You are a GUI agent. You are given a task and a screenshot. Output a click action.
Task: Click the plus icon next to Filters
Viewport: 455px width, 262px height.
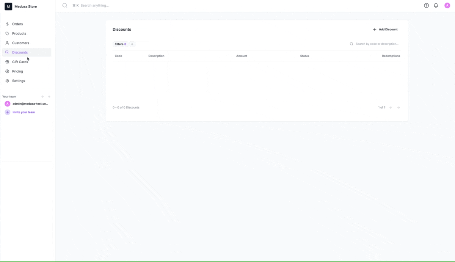coord(132,44)
